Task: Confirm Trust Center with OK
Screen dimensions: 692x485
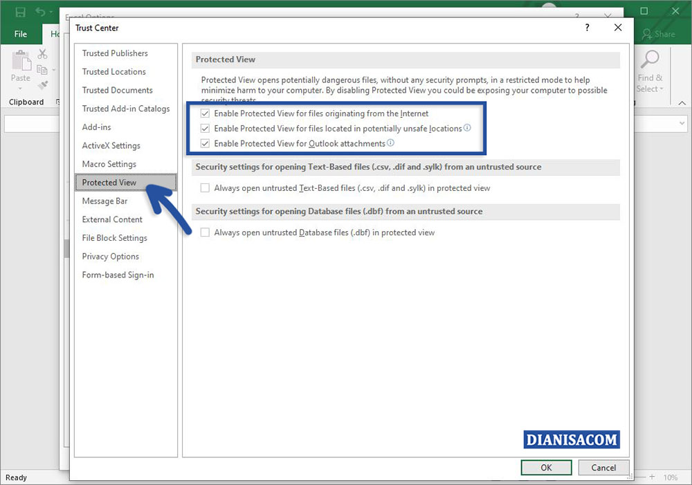Action: click(x=547, y=468)
